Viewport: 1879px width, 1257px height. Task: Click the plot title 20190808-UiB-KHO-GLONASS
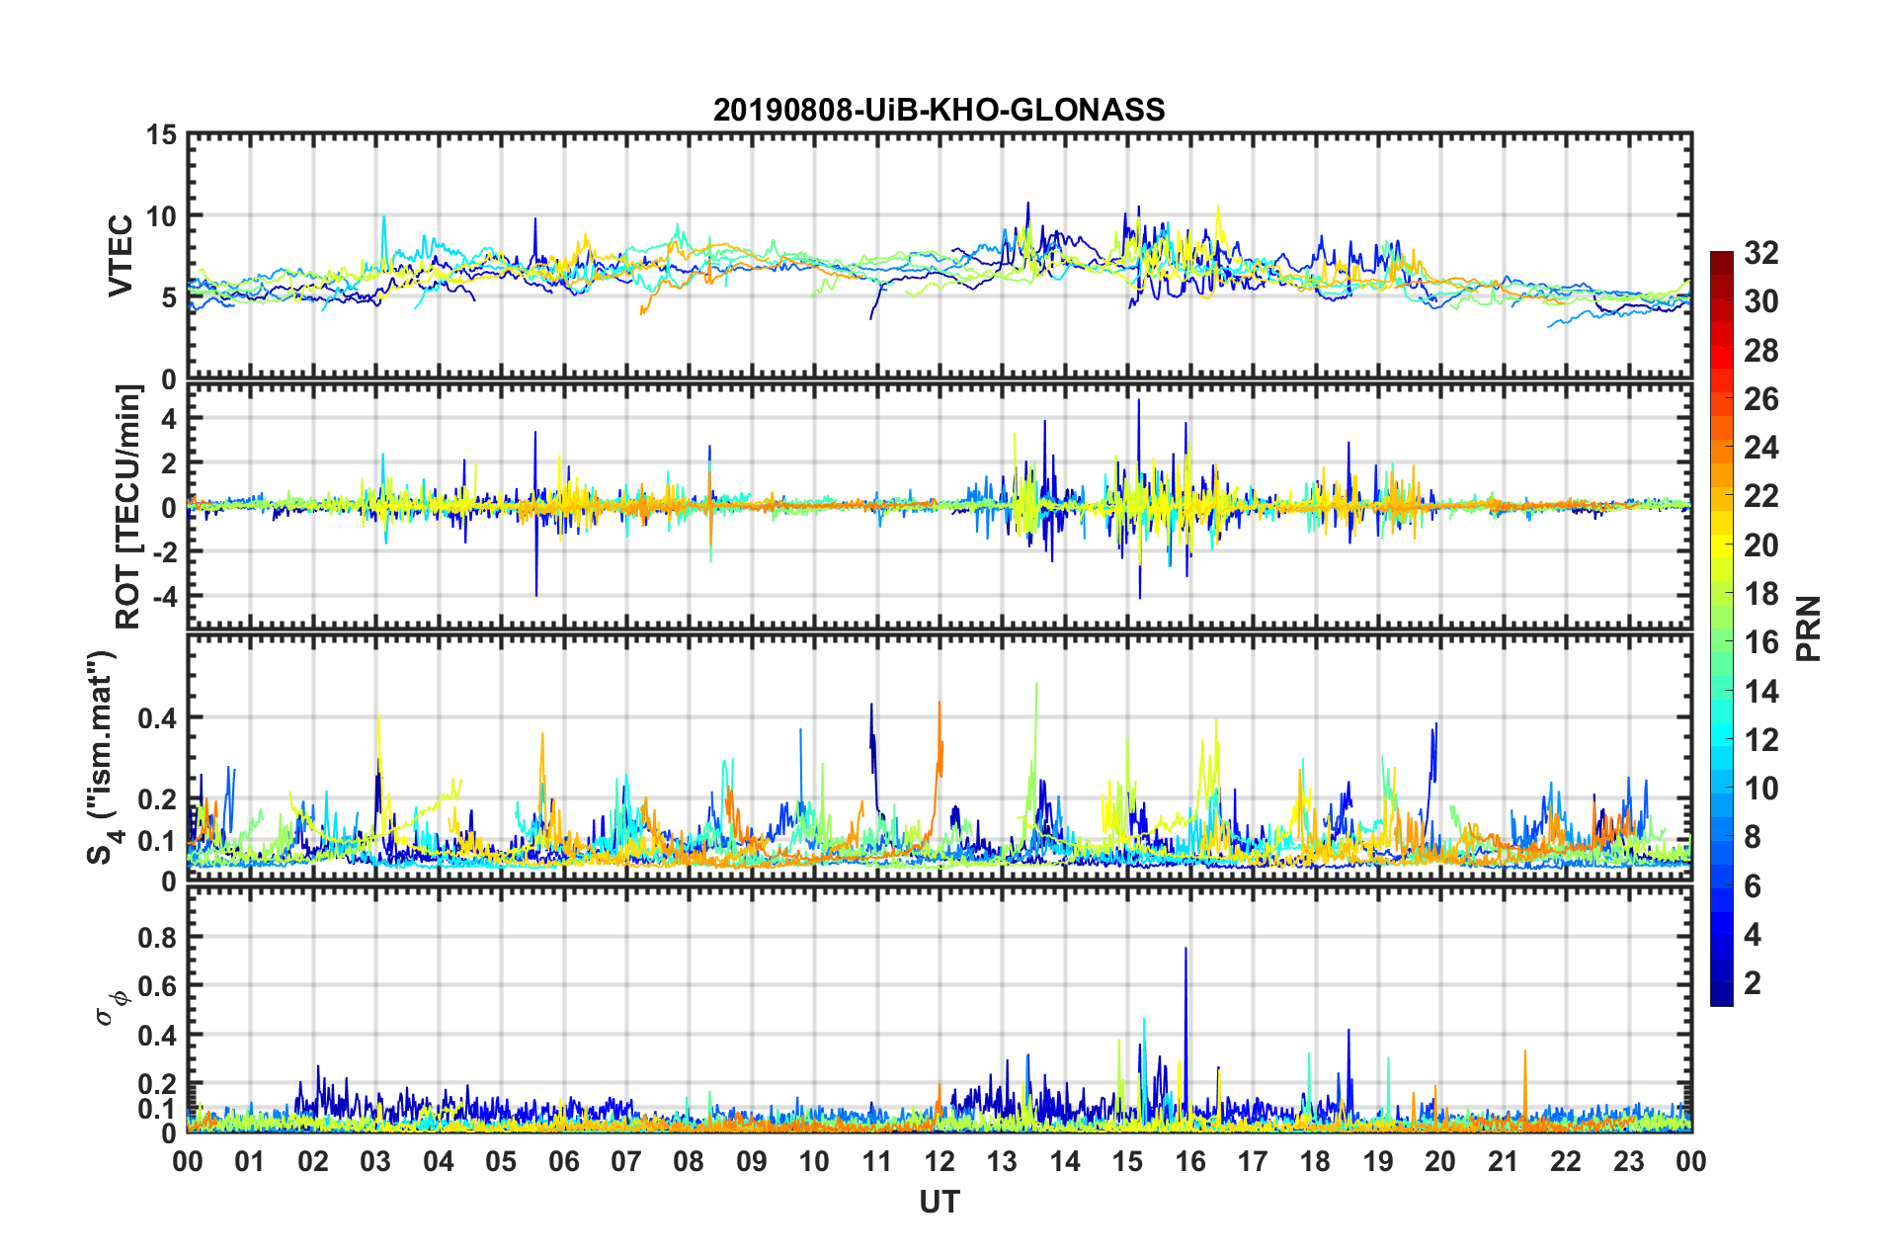pos(939,110)
